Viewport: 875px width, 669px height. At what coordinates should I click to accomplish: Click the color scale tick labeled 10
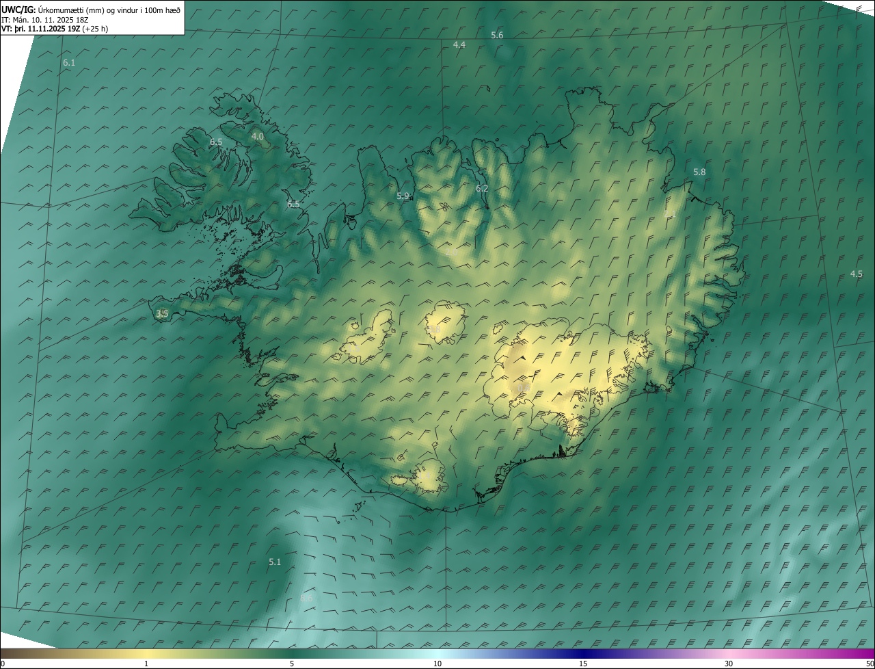click(437, 664)
